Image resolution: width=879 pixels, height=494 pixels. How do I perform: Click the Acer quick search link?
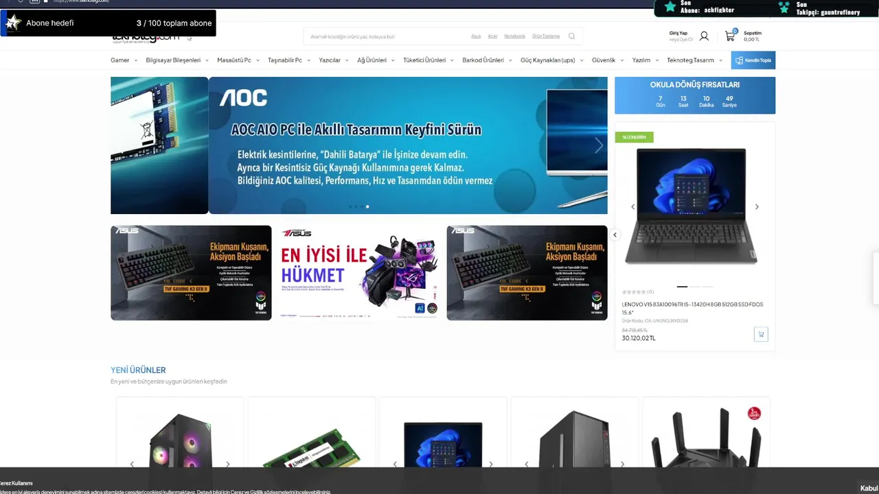point(492,36)
